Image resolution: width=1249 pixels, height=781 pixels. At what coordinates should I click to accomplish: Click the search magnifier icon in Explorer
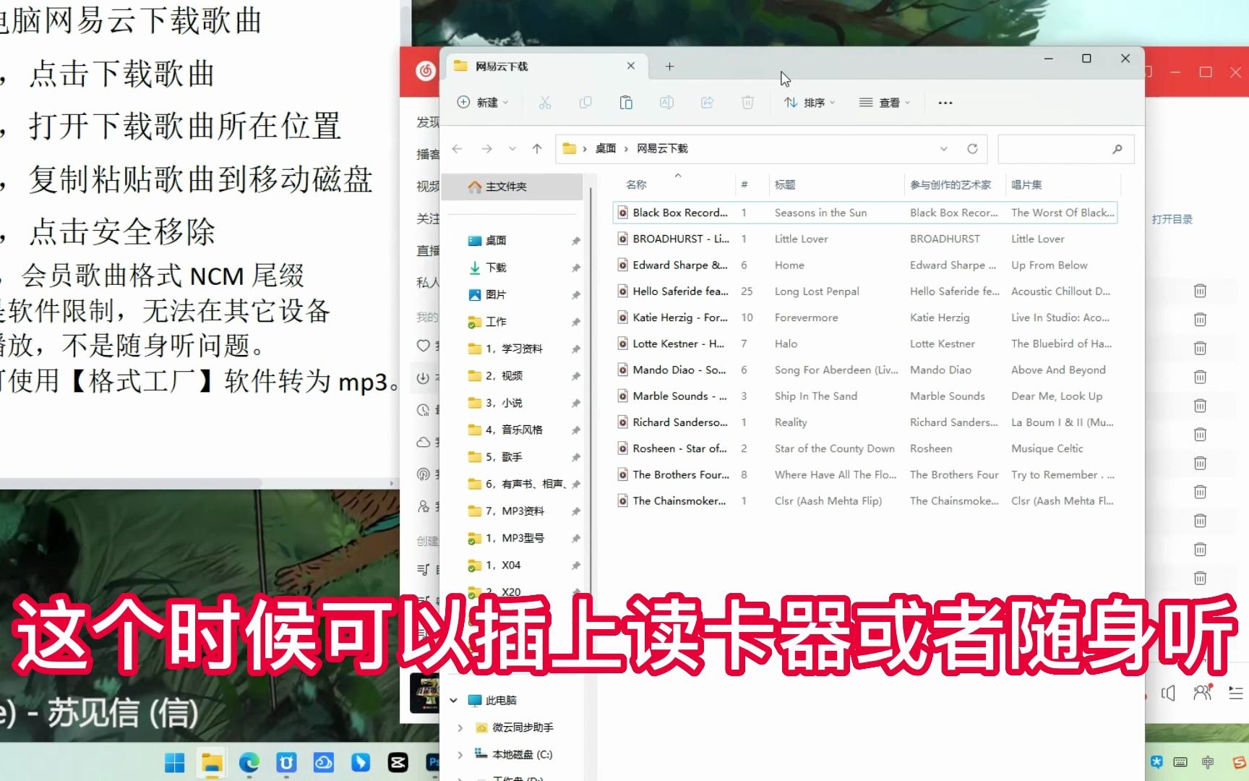(1117, 149)
